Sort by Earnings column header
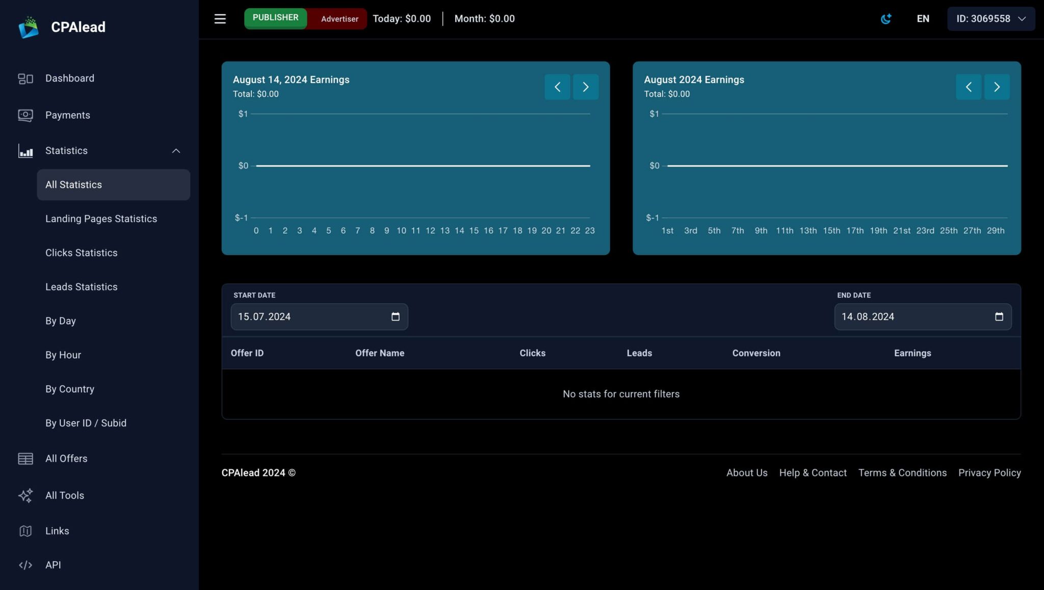Image resolution: width=1044 pixels, height=590 pixels. coord(912,353)
